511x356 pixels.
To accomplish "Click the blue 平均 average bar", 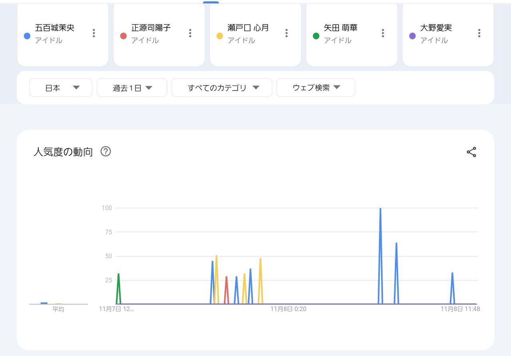I will (44, 303).
